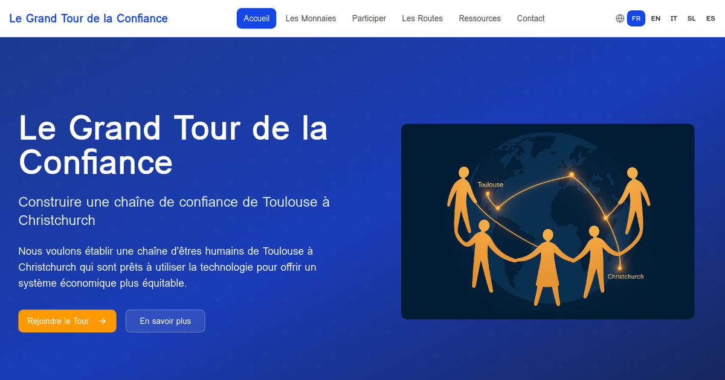Click the Christchurch label on the globe
This screenshot has height=380, width=725.
[625, 277]
